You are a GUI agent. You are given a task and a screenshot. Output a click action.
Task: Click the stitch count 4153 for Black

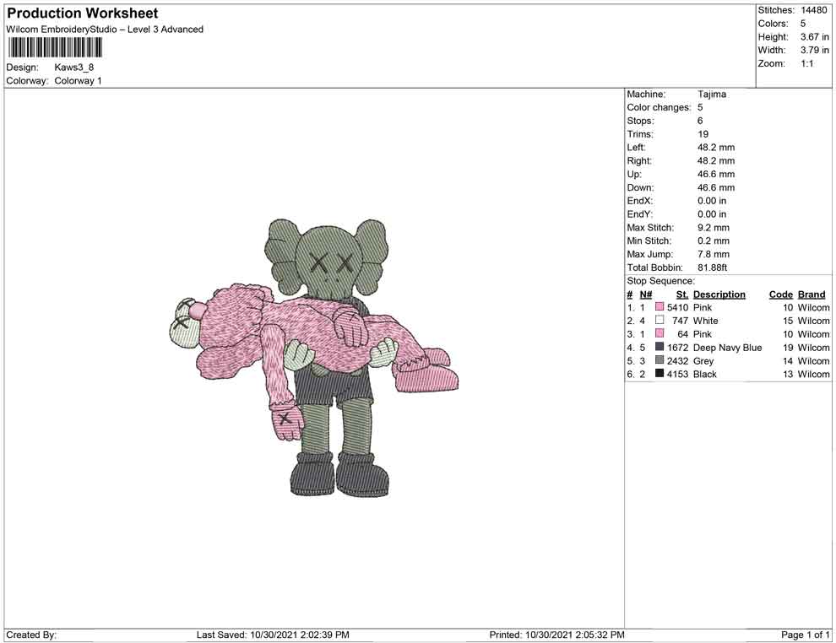[677, 374]
